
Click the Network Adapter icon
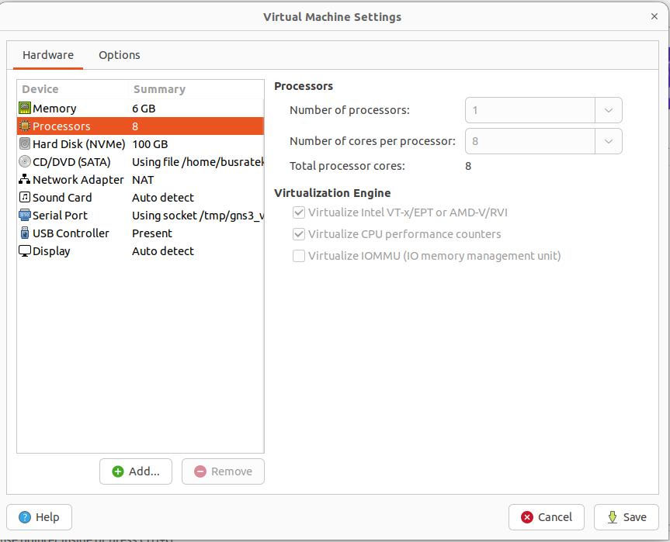pyautogui.click(x=25, y=180)
